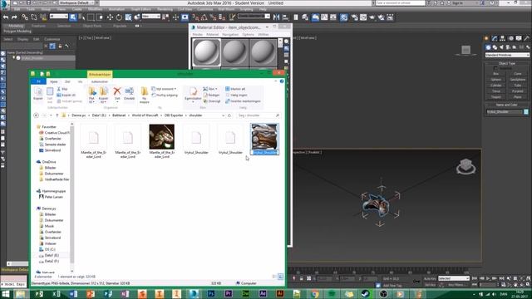
Task: Open Steam from the taskbar
Action: [366, 293]
